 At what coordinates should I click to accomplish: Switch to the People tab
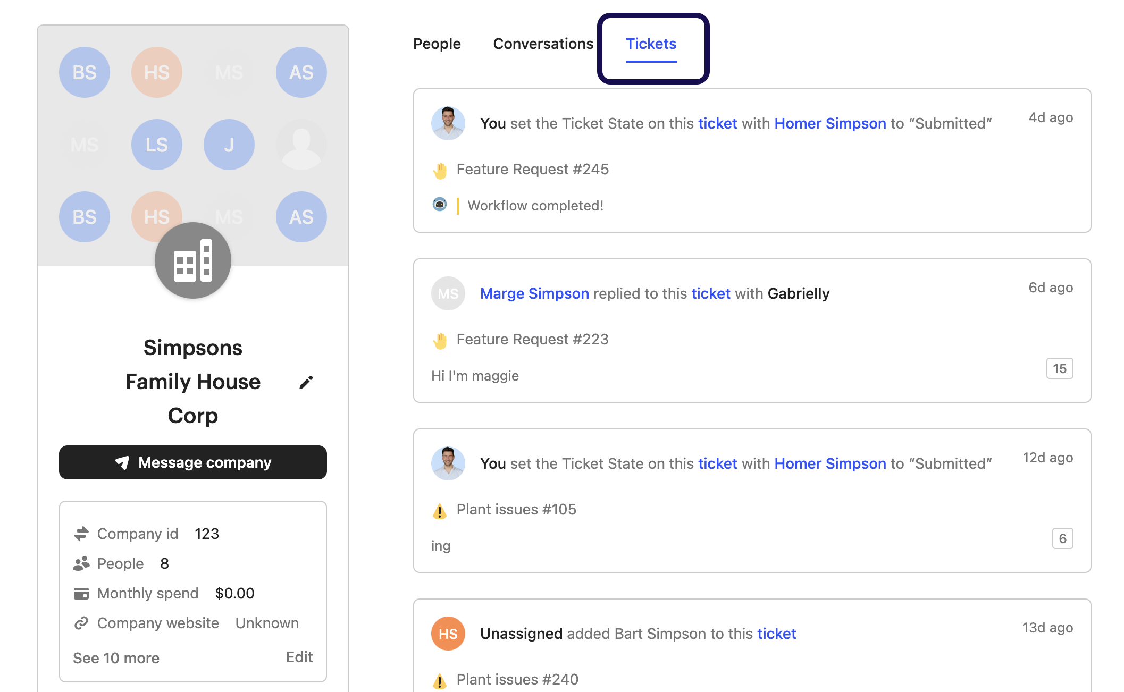click(x=437, y=44)
